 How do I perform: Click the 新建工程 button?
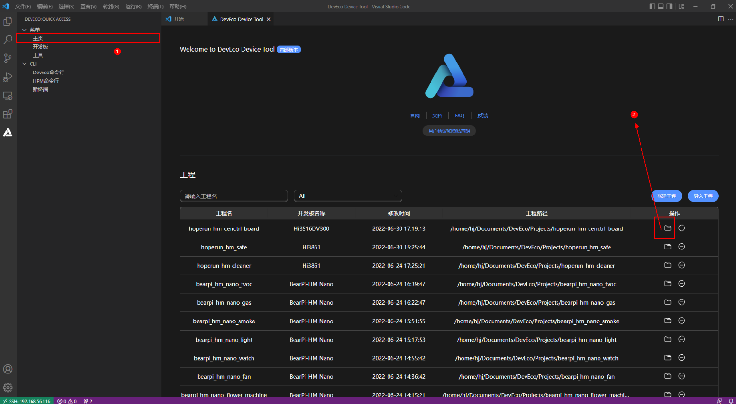tap(666, 196)
